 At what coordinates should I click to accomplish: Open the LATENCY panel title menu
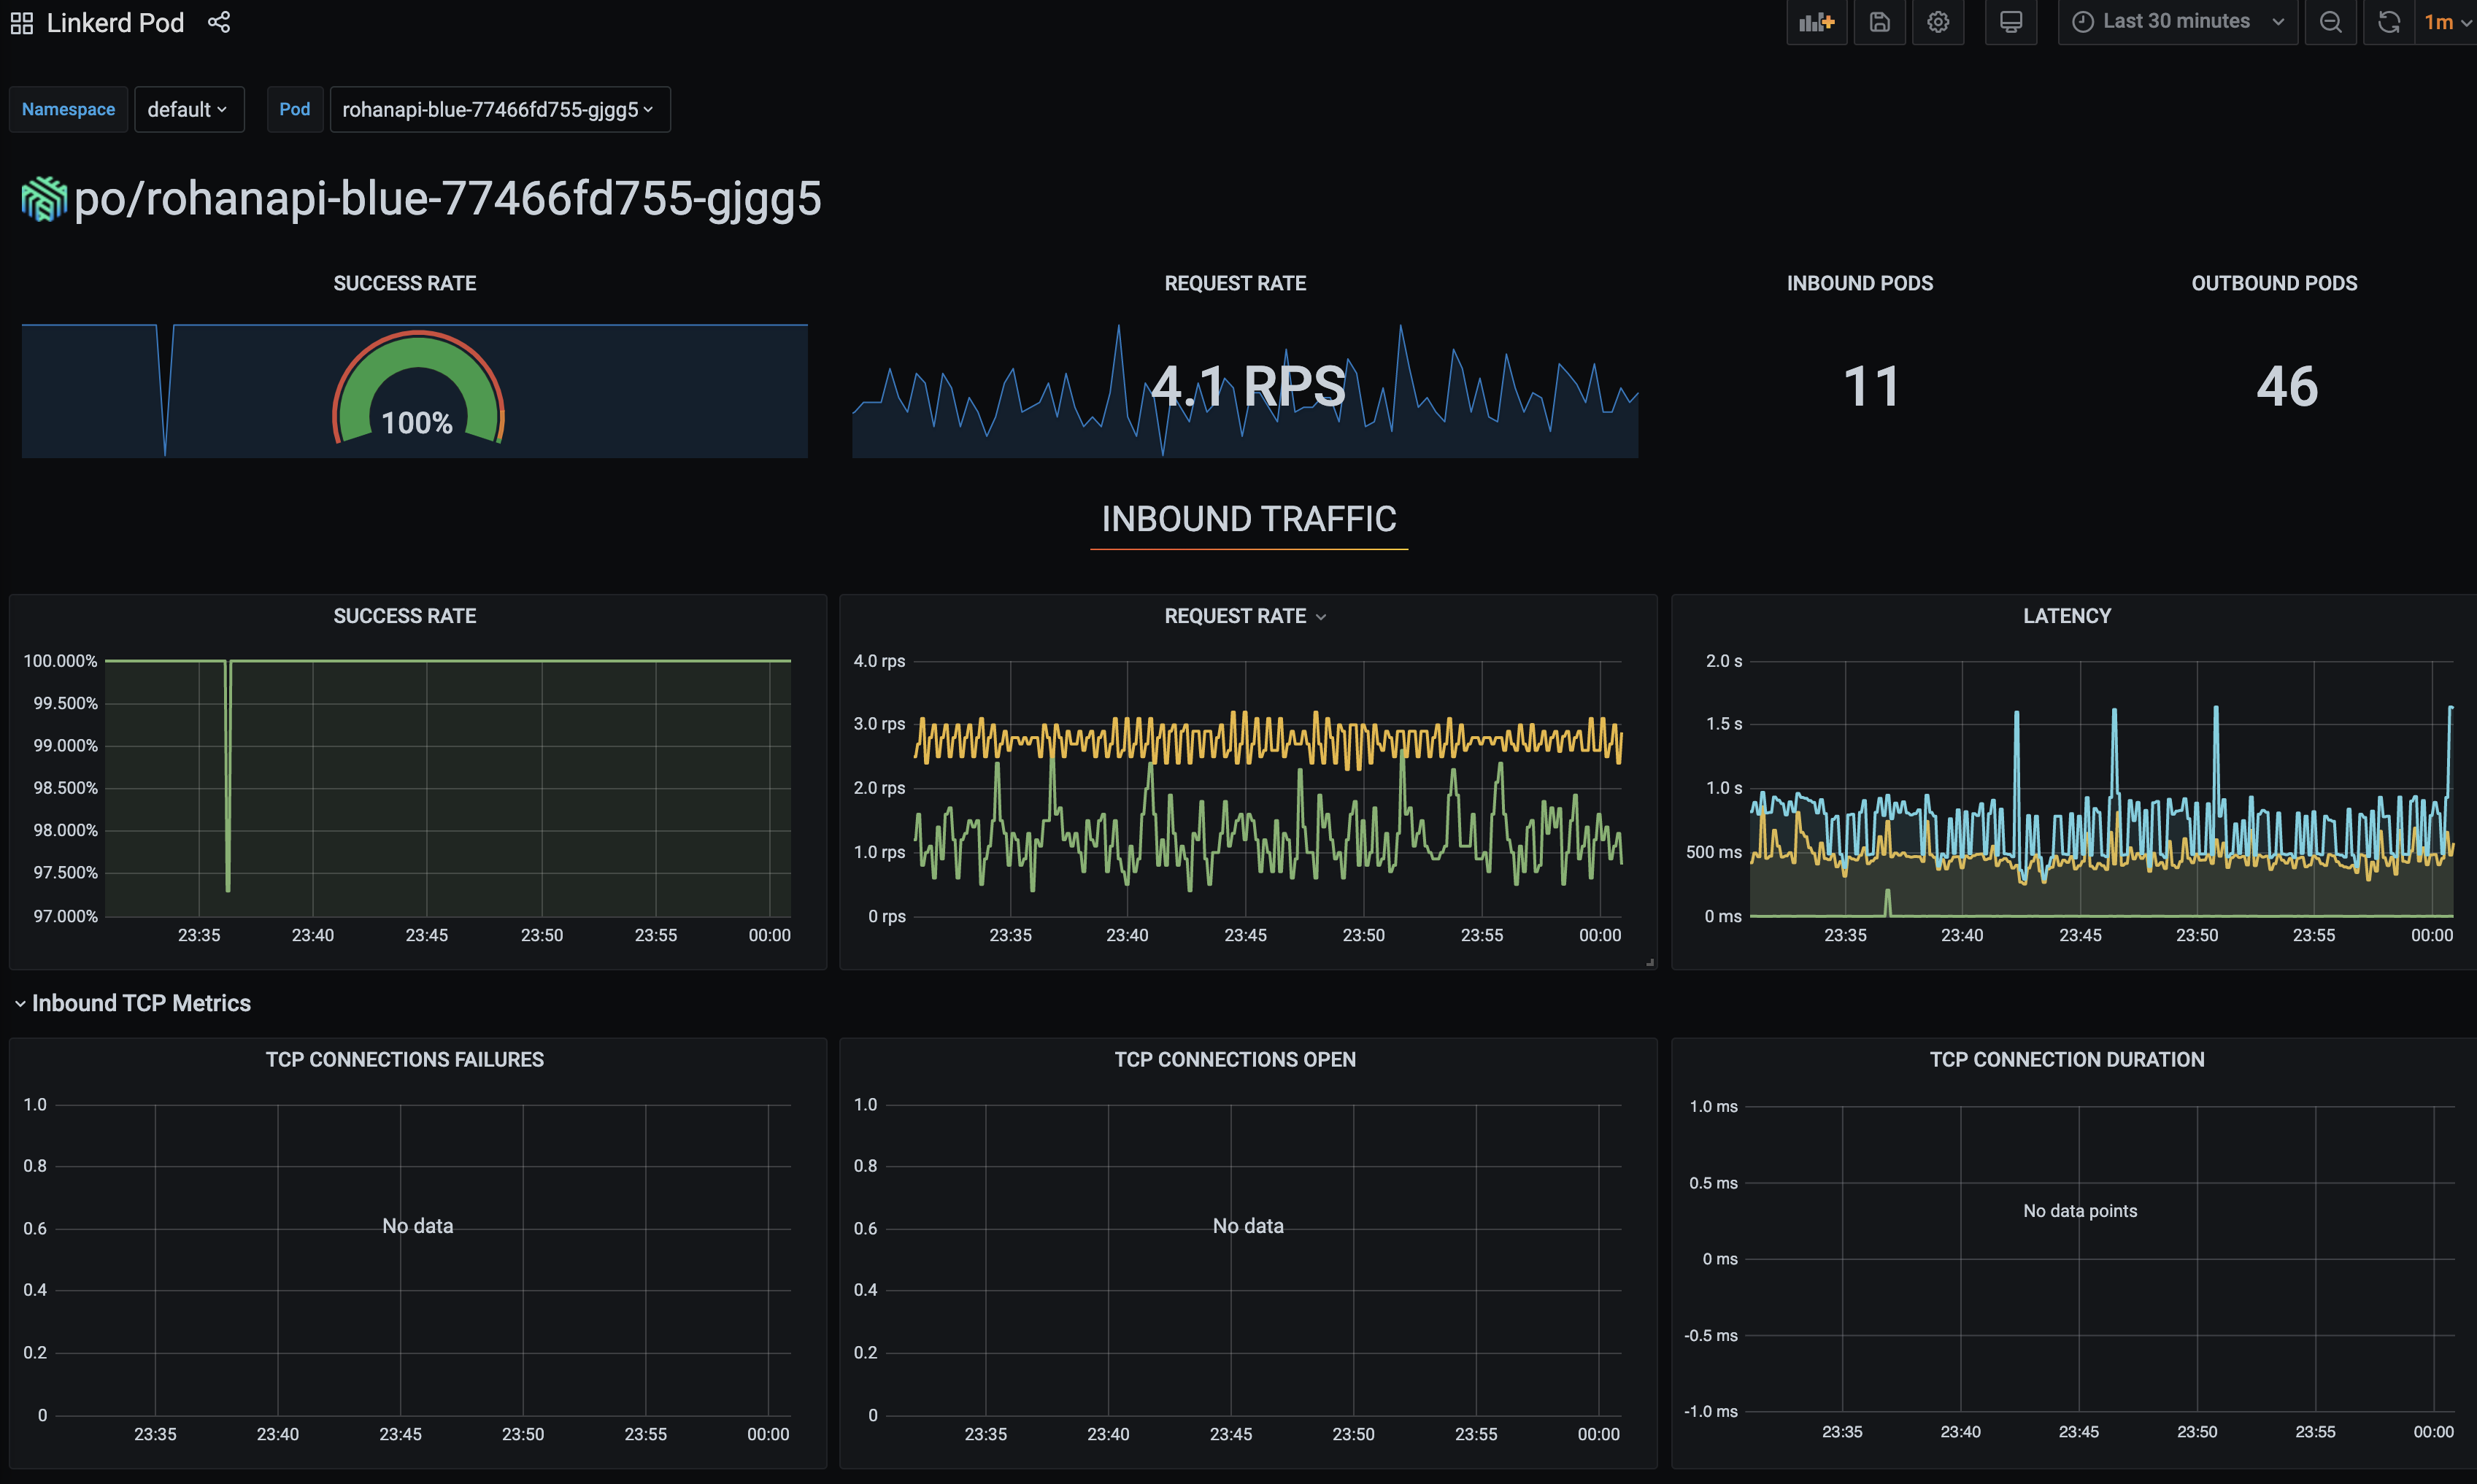(x=2066, y=616)
